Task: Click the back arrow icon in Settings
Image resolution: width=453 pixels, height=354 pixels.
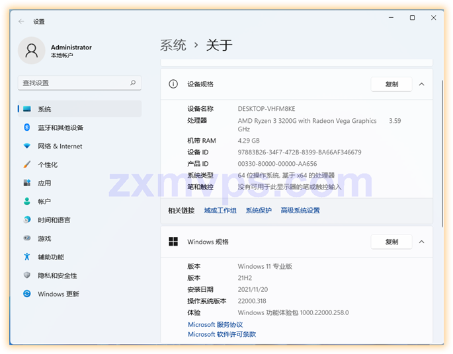Action: click(21, 21)
